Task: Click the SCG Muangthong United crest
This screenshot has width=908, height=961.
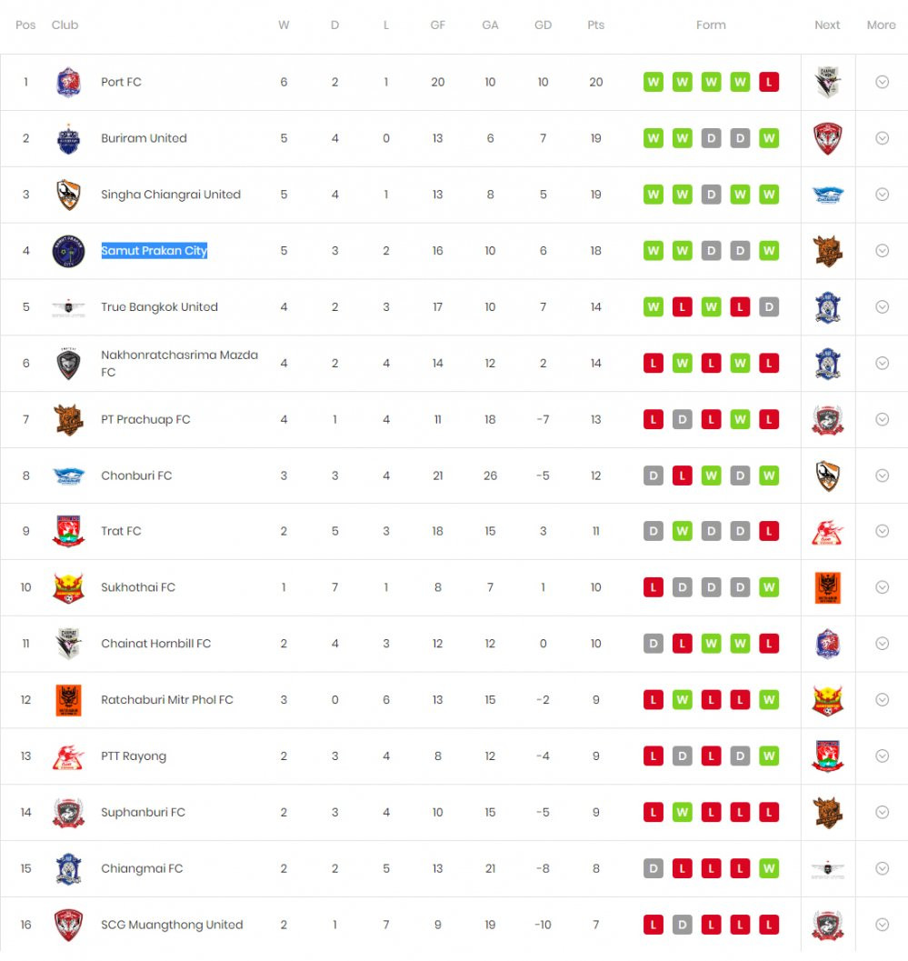Action: (x=68, y=926)
